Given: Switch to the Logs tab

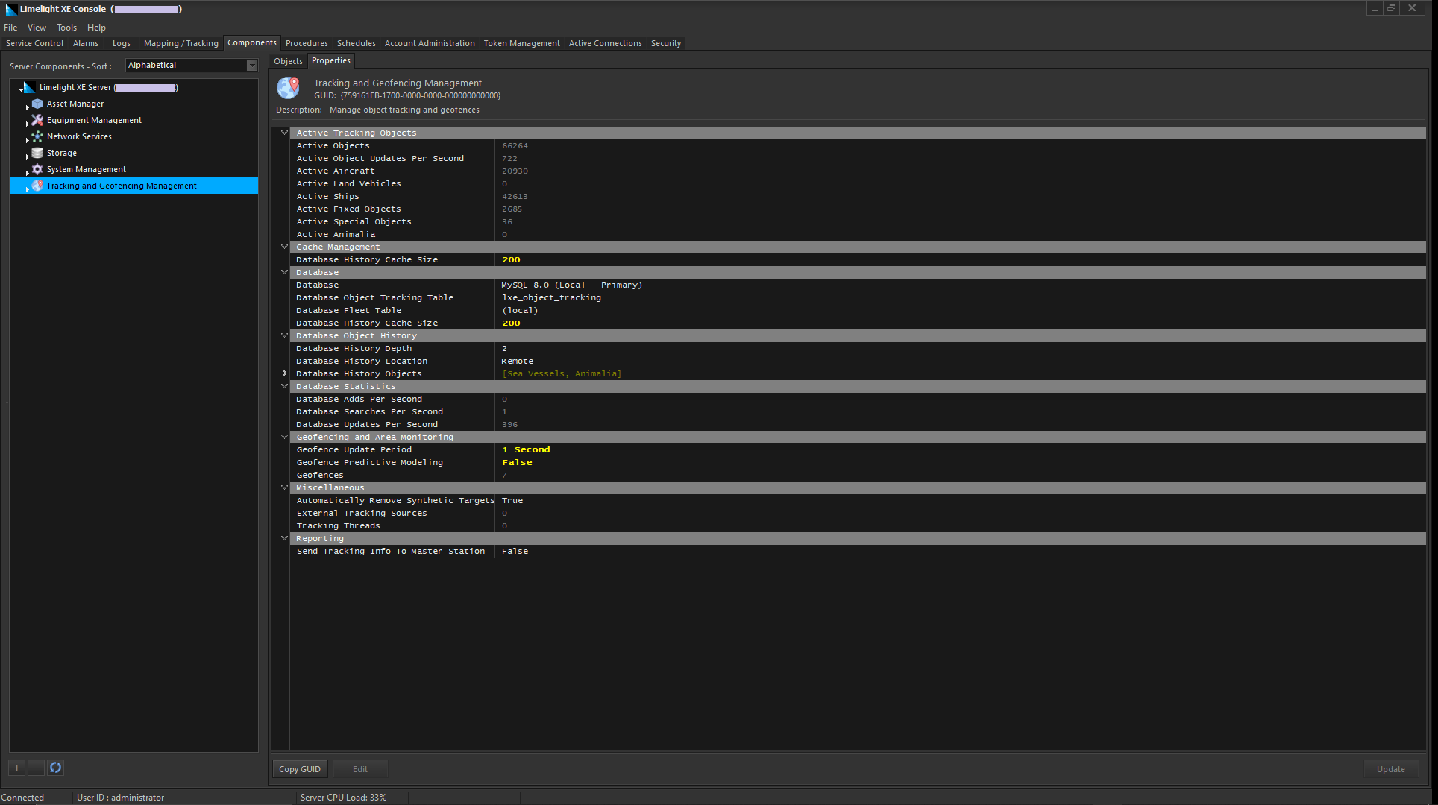Looking at the screenshot, I should coord(122,43).
